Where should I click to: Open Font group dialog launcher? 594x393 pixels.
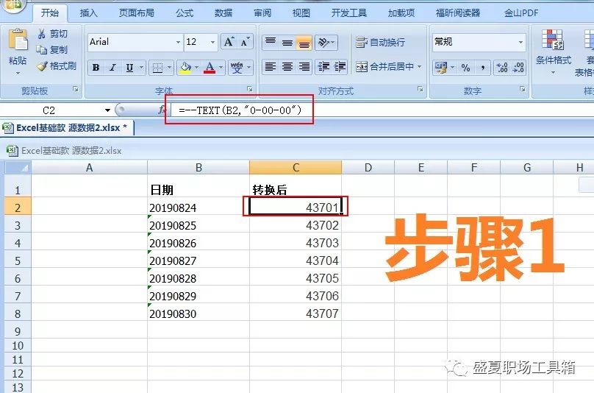250,89
